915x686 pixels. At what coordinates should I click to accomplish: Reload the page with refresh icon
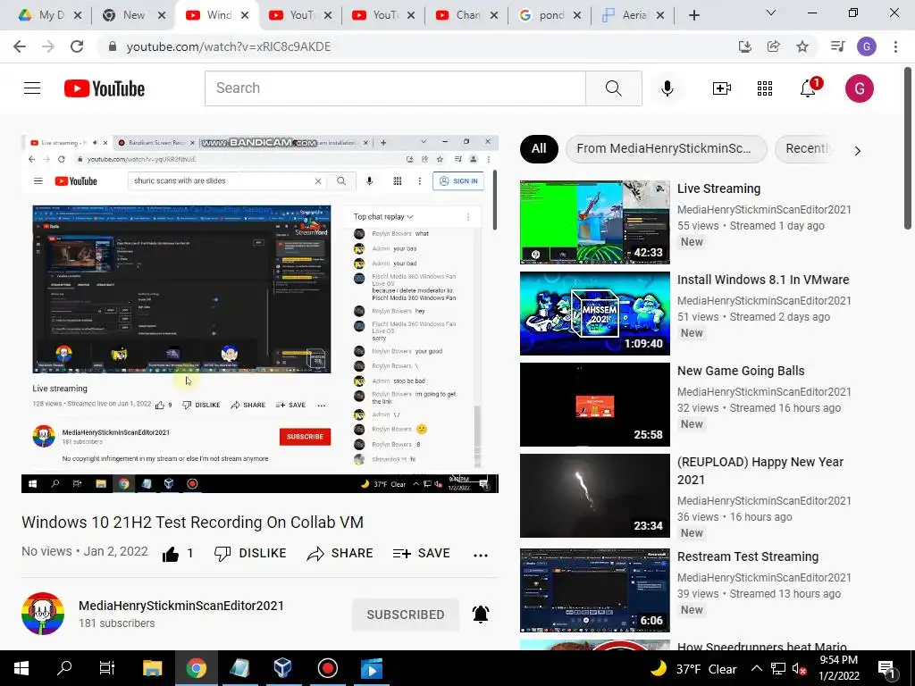click(x=77, y=46)
